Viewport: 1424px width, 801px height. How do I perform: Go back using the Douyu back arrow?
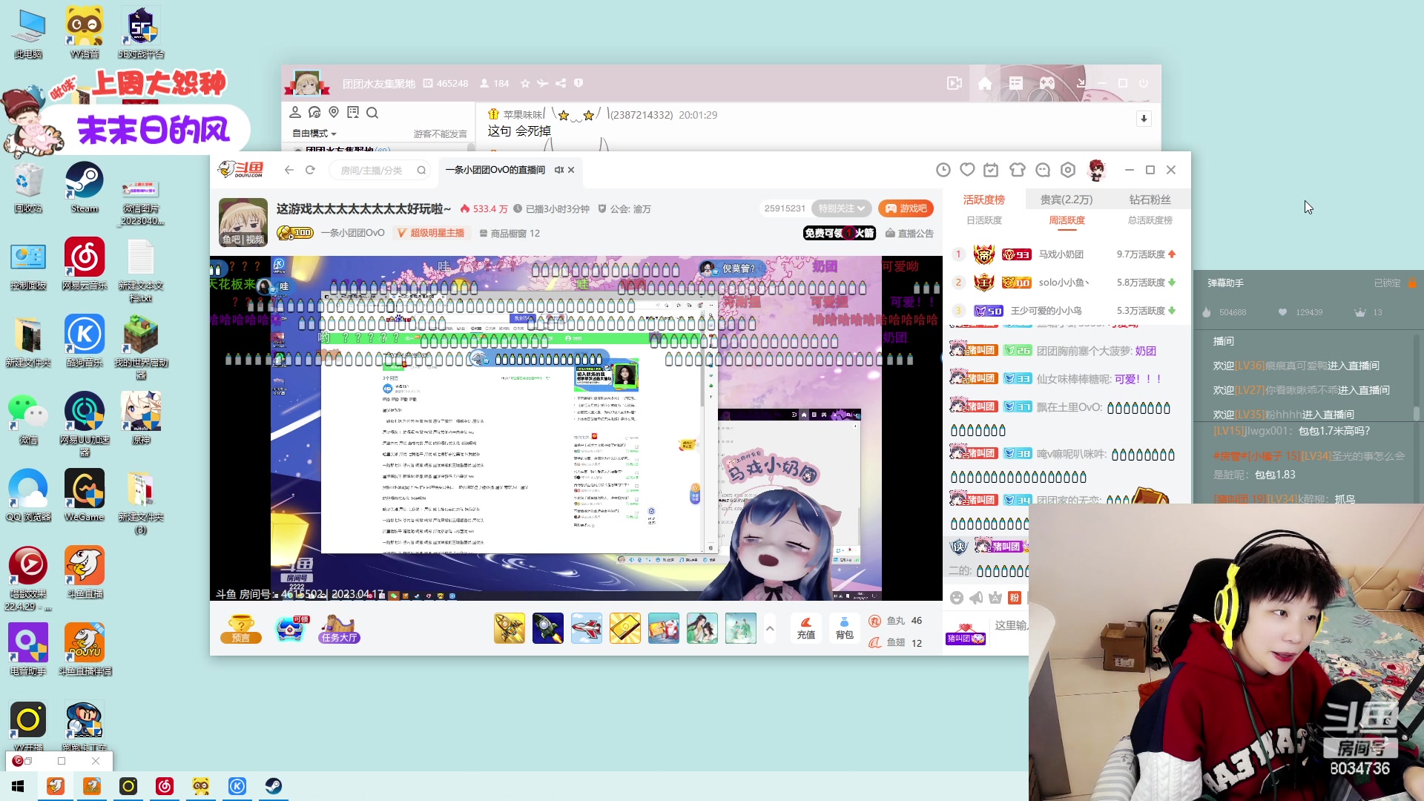pos(289,170)
